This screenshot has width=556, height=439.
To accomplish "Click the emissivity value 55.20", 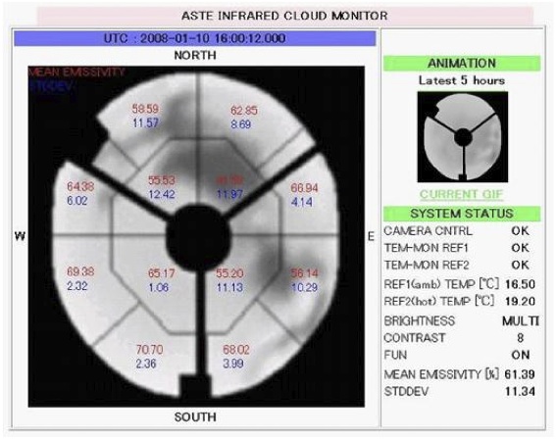I will pos(229,273).
